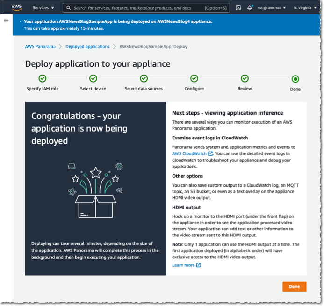Focus the services search field
This screenshot has width=324, height=306.
[x=146, y=8]
